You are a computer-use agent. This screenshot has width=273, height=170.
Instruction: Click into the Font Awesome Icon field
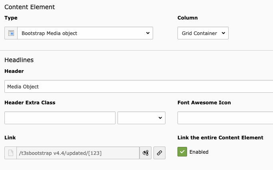225,118
